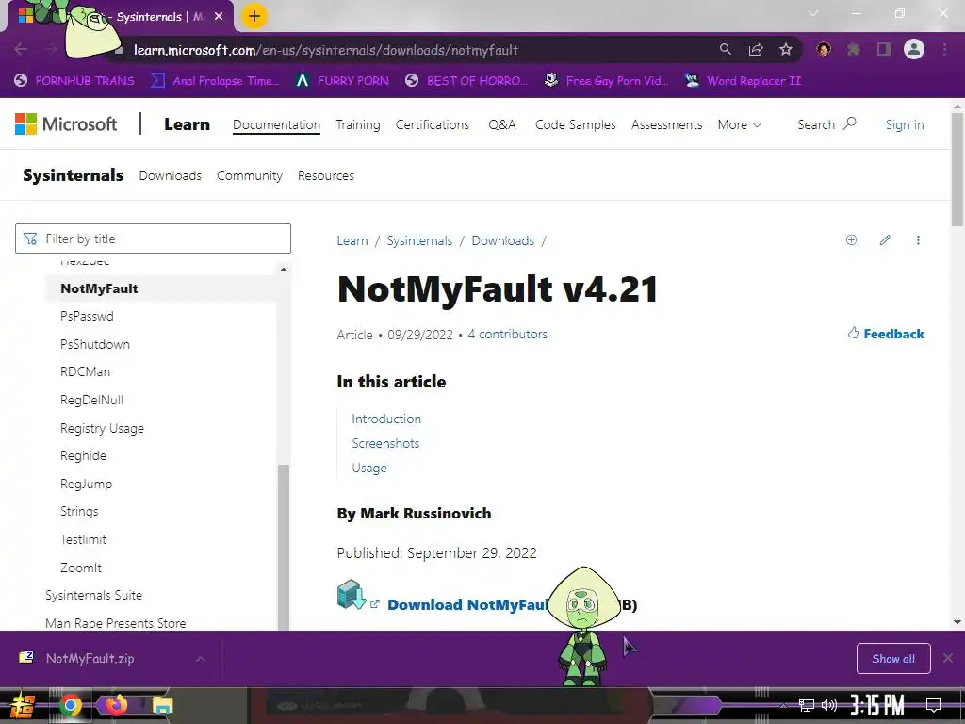
Task: Click the Download NotMyFault link
Action: pos(467,604)
